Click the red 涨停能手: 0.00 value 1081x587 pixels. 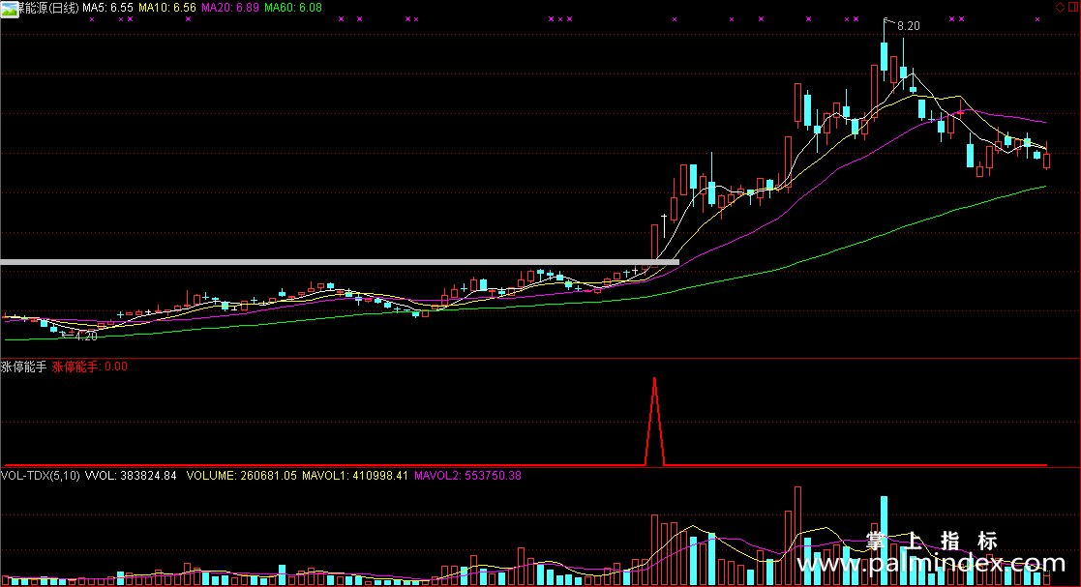coord(90,367)
